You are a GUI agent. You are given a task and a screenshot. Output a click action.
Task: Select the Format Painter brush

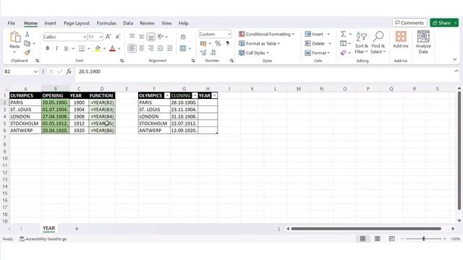(x=27, y=53)
